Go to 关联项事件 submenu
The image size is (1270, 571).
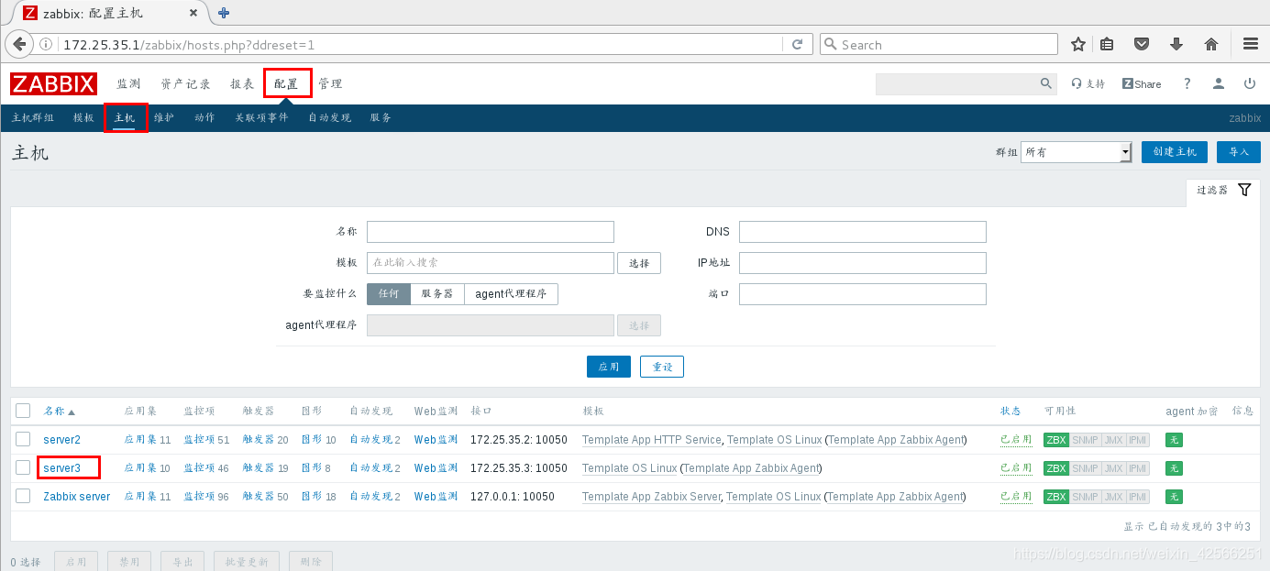click(261, 118)
